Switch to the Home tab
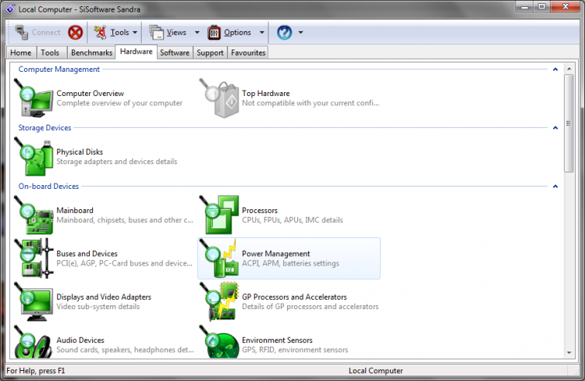Viewport: 585px width, 381px height. (21, 52)
